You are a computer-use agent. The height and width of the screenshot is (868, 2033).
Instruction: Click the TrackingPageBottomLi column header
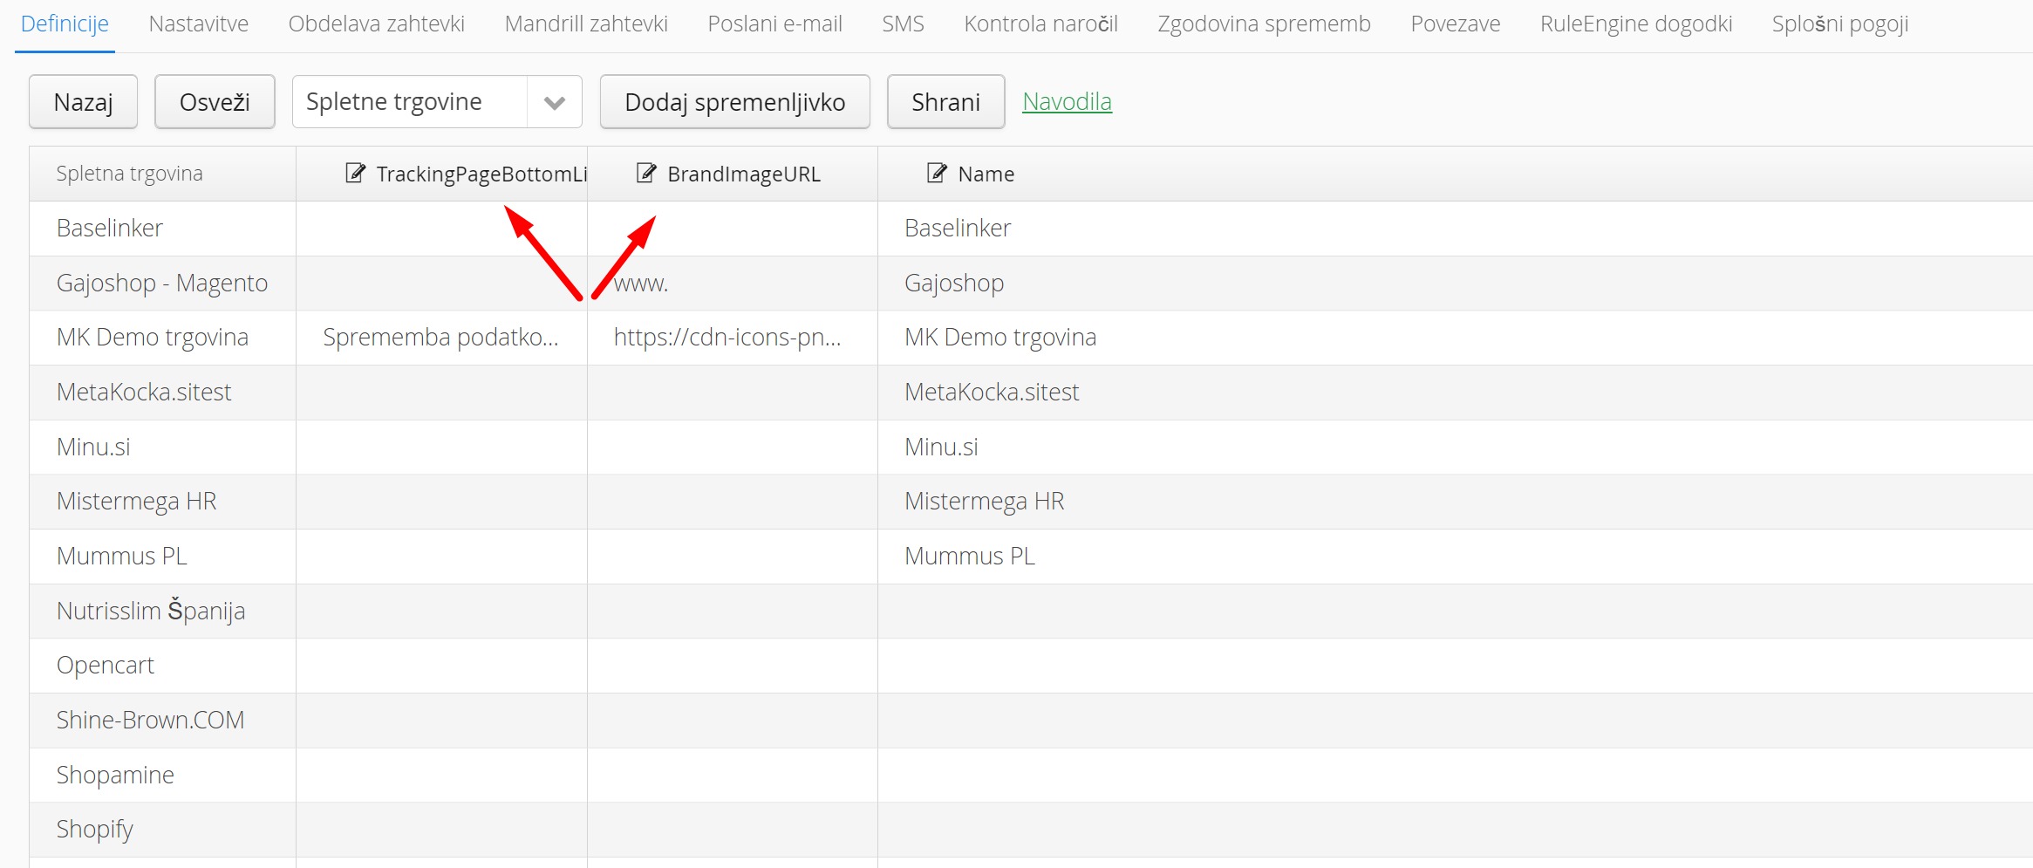pos(441,174)
